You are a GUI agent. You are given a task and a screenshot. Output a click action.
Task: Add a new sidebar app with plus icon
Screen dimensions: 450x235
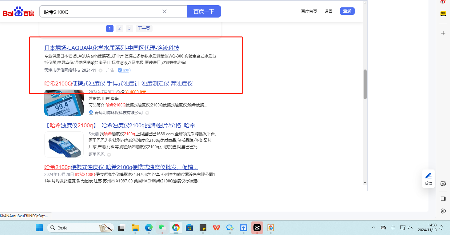point(443,33)
